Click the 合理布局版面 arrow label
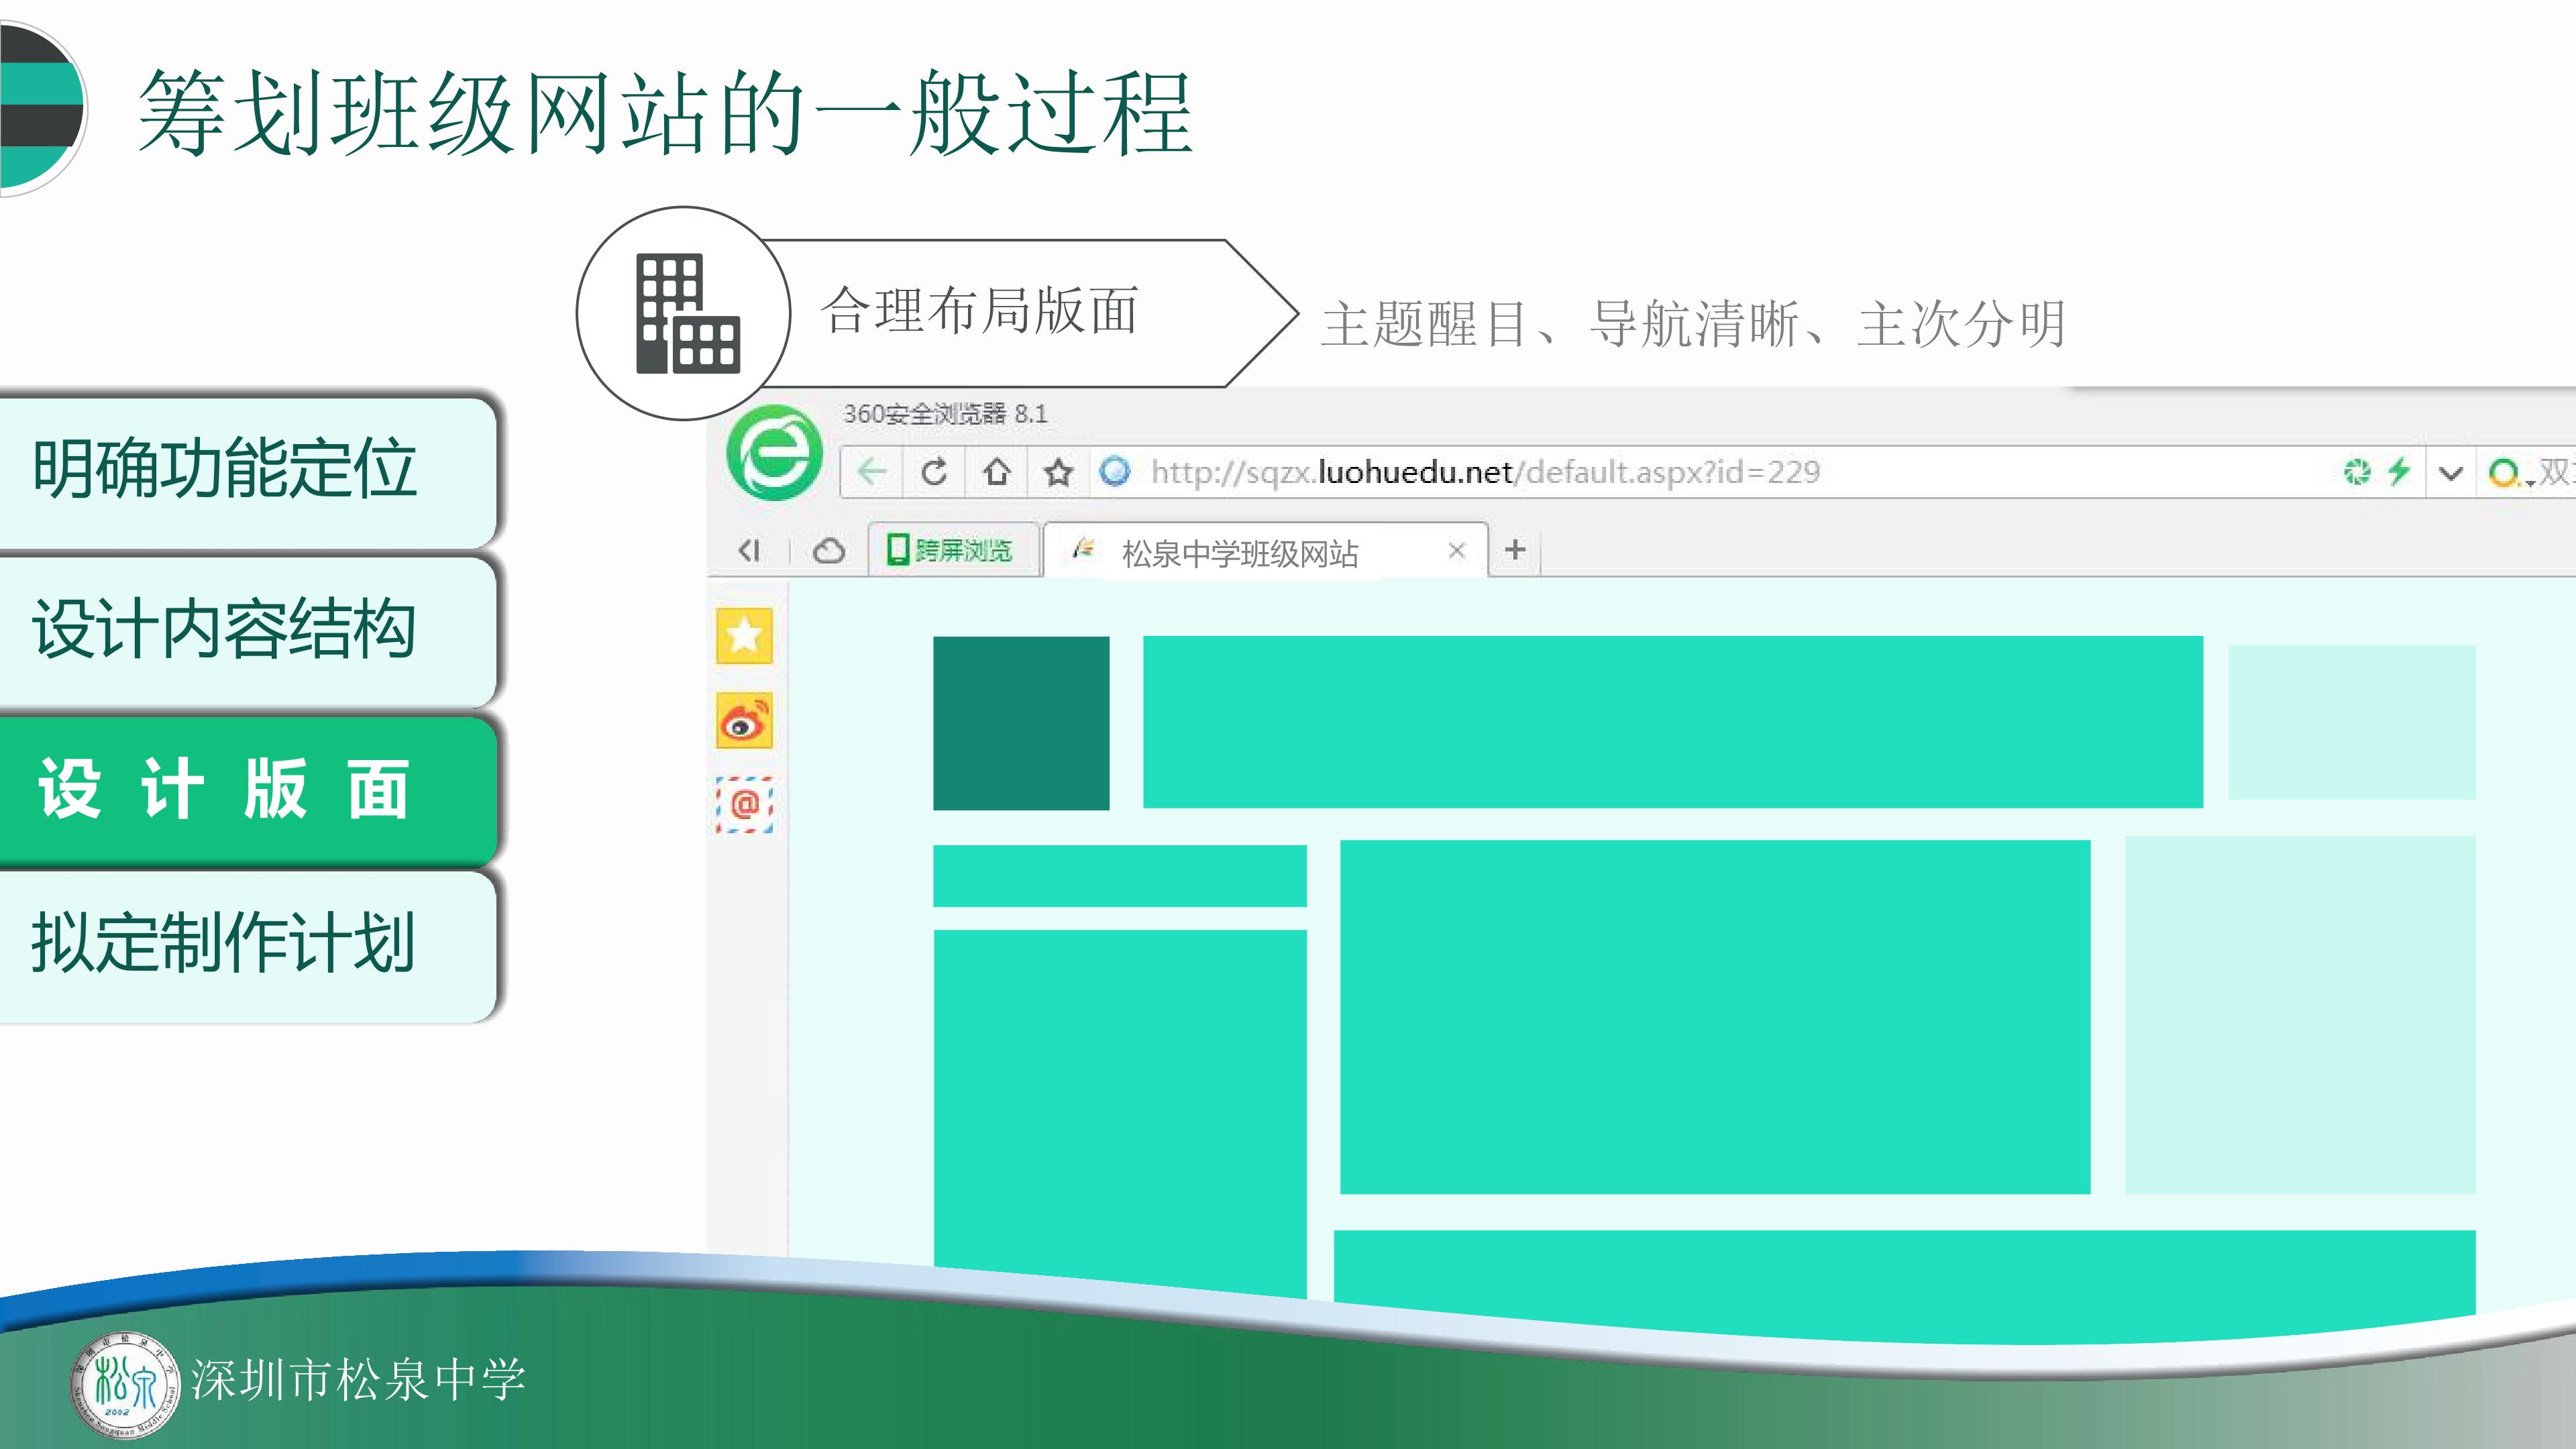Image resolution: width=2576 pixels, height=1449 pixels. point(1030,313)
